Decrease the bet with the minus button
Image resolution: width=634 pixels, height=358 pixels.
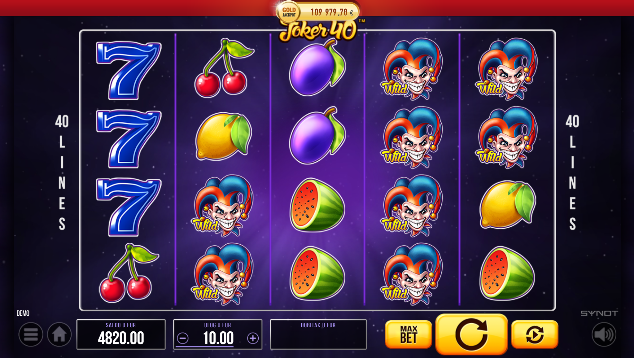183,338
